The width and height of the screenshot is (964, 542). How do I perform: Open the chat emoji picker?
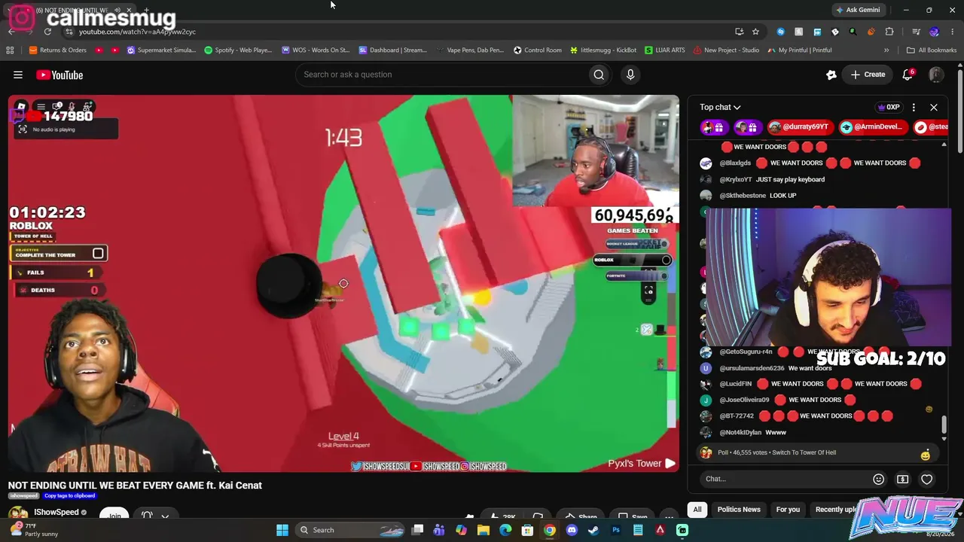click(x=878, y=479)
